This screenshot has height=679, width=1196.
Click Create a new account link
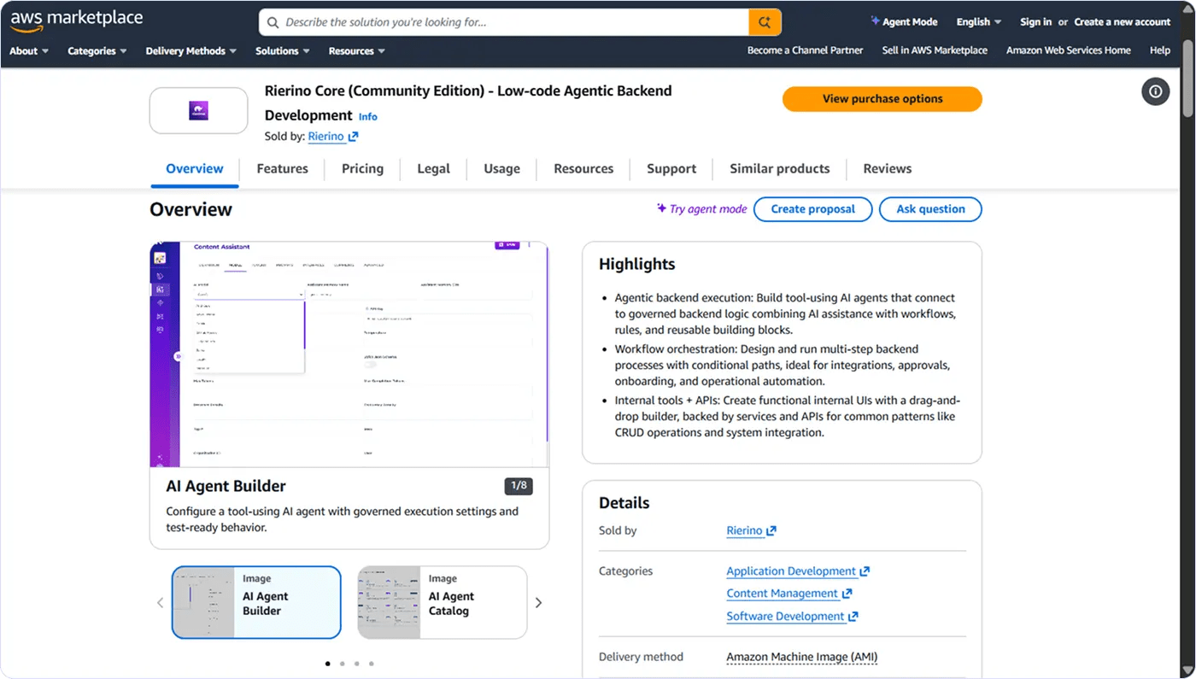1122,22
